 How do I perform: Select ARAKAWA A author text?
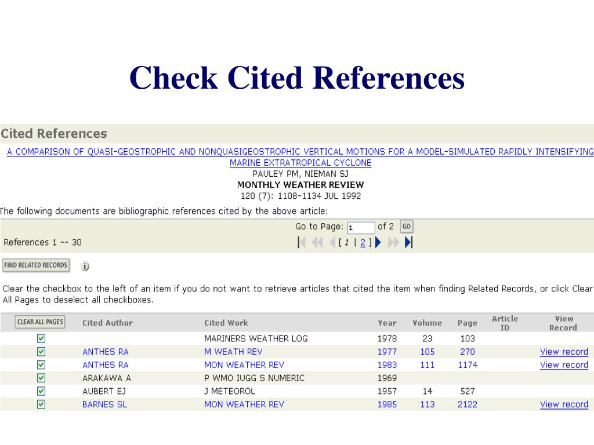click(x=107, y=378)
